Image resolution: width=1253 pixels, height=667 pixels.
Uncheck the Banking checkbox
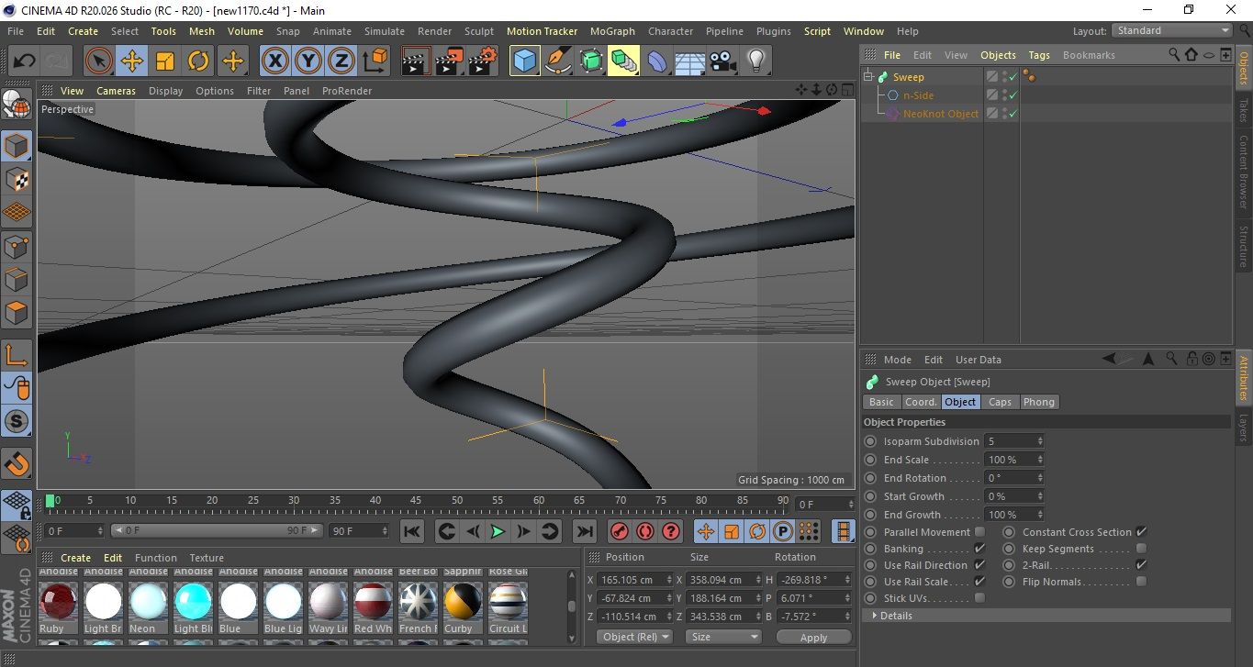pos(979,549)
